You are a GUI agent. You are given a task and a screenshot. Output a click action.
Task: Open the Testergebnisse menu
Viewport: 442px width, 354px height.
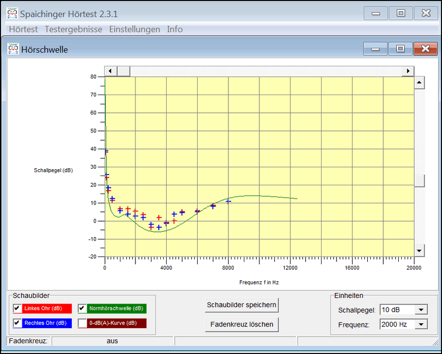tap(73, 29)
